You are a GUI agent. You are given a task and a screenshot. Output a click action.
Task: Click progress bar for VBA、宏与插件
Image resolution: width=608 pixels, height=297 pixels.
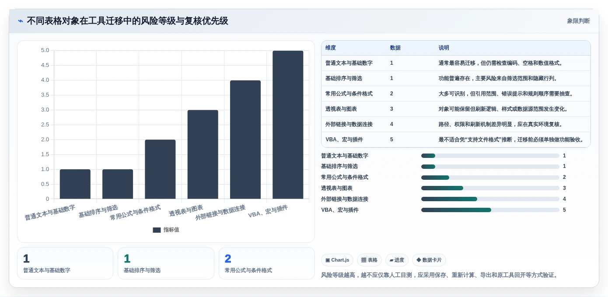click(x=490, y=210)
